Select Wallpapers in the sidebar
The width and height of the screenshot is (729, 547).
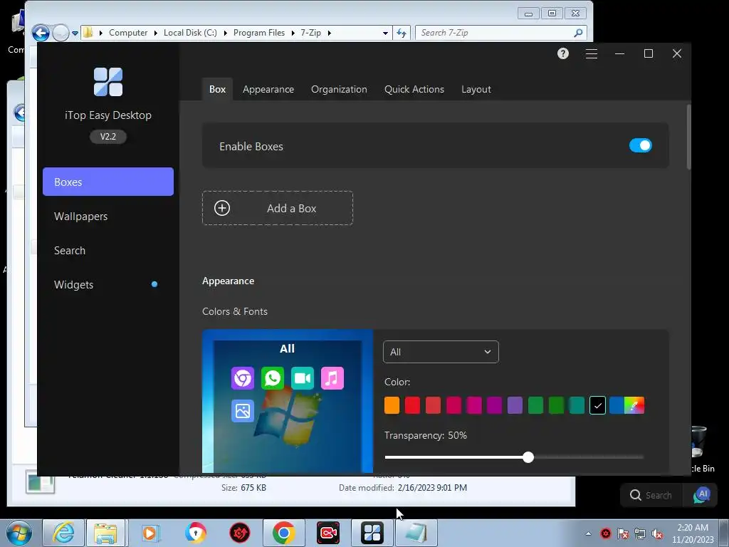click(x=108, y=217)
